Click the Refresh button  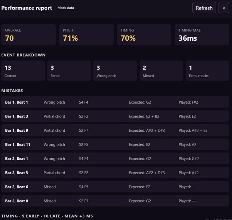[x=204, y=8]
